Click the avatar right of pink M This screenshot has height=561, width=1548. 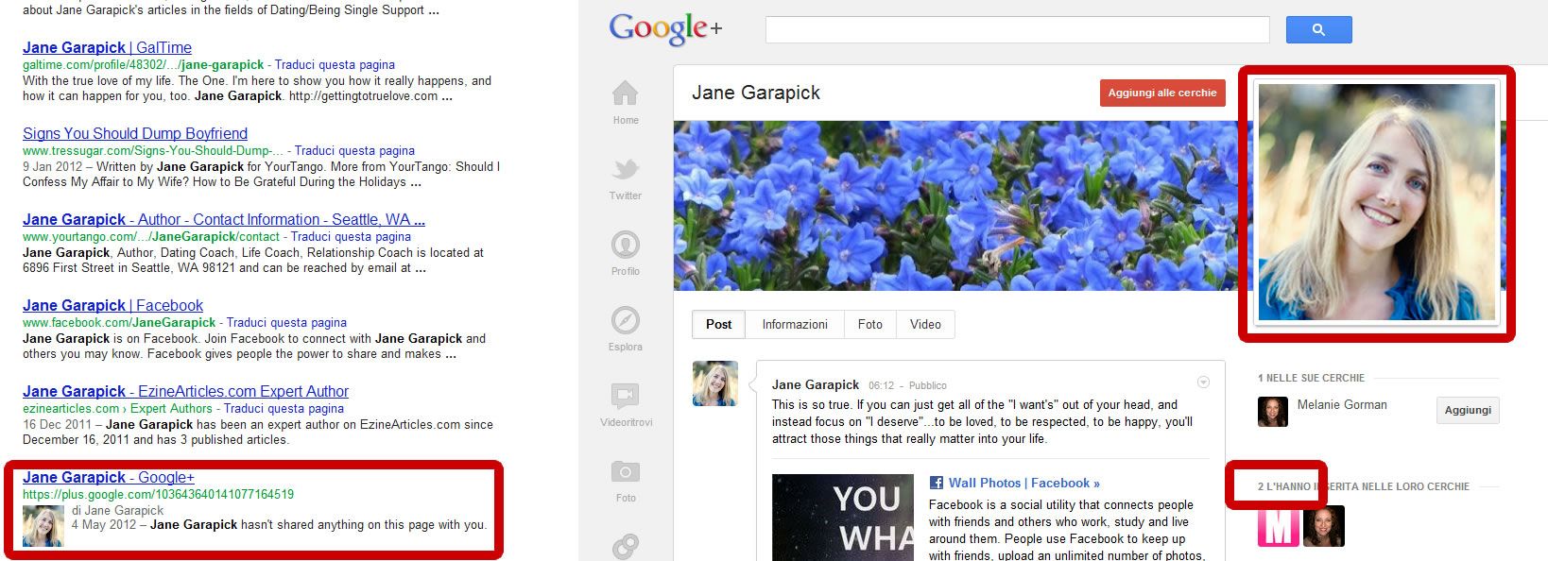1323,526
